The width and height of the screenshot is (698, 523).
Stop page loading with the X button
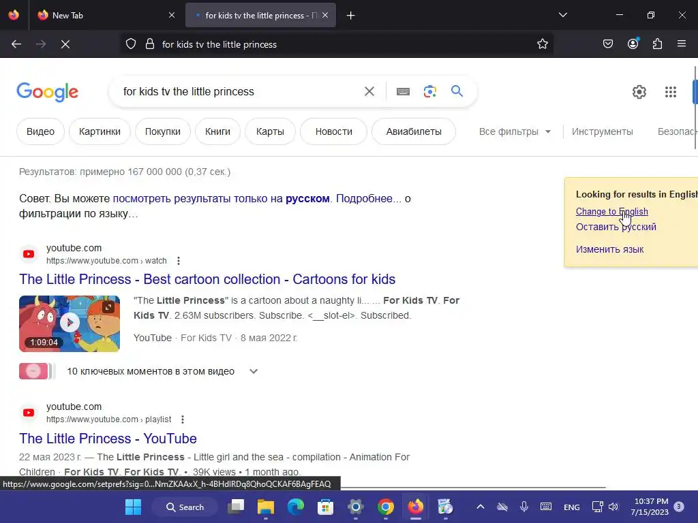65,44
